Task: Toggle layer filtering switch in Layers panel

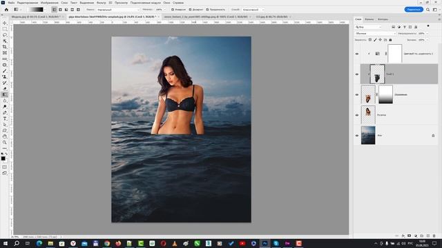Action: (428, 26)
